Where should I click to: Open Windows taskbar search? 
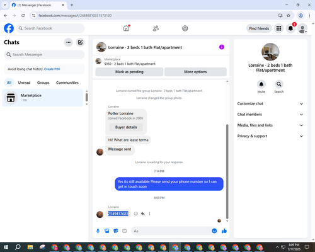click(x=18, y=247)
